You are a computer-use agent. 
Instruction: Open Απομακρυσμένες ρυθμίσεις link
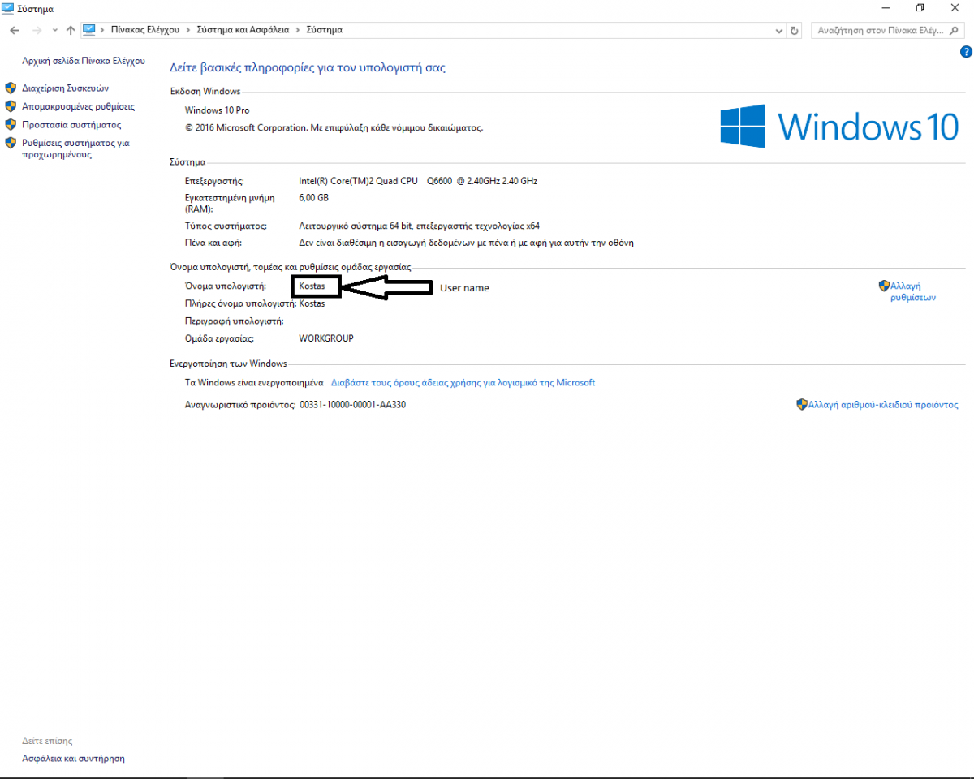pos(79,106)
